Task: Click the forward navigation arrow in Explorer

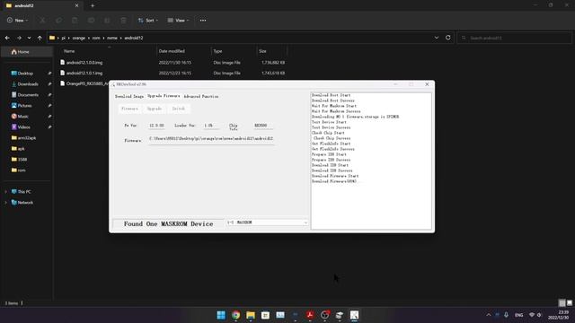Action: pos(19,38)
